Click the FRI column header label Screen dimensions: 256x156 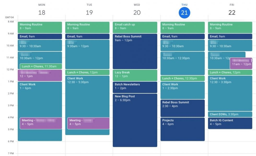232,4
